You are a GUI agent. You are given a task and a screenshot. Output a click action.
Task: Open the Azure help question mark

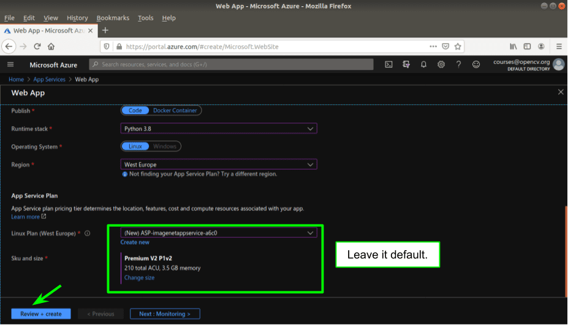(x=458, y=64)
